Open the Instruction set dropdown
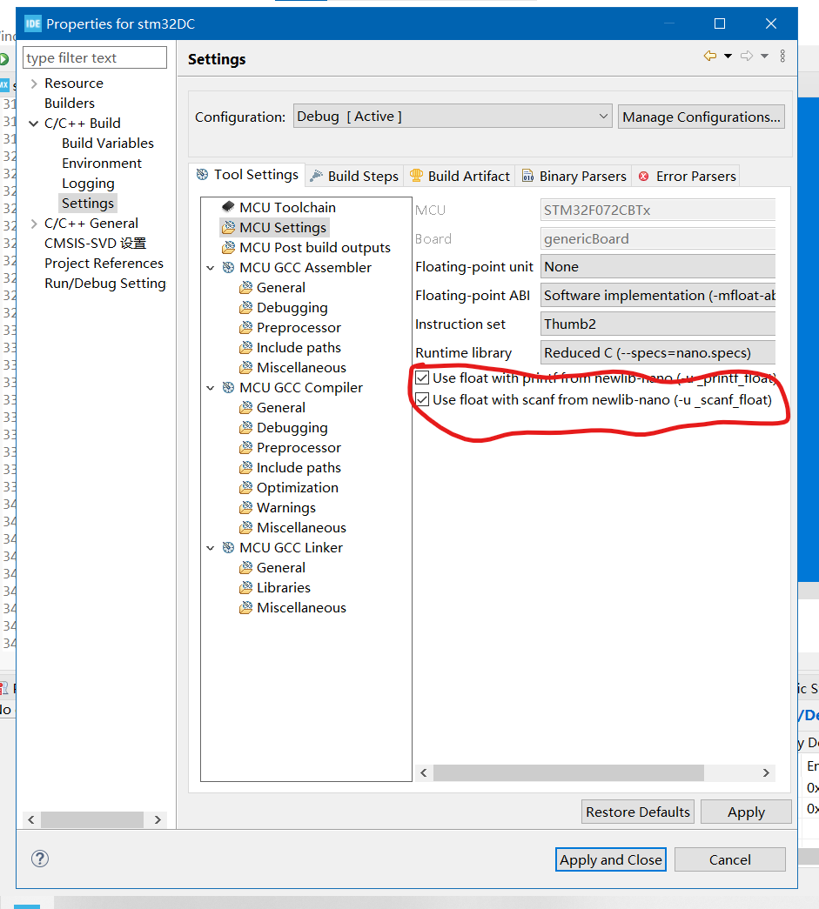Image resolution: width=819 pixels, height=909 pixels. pyautogui.click(x=658, y=324)
